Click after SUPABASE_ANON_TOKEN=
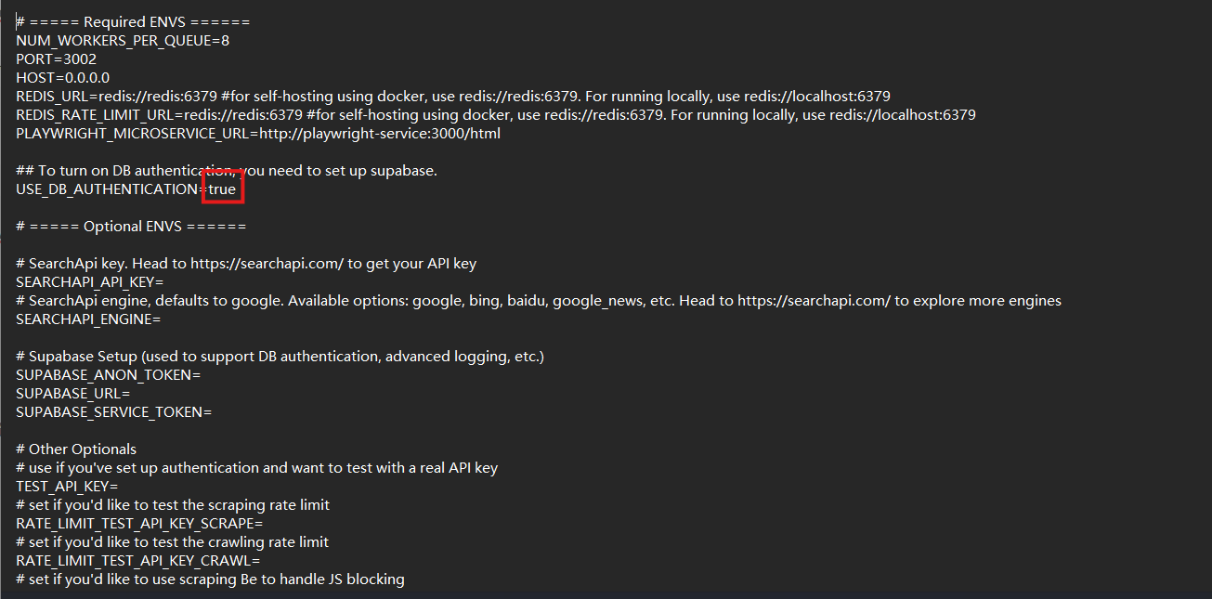This screenshot has width=1212, height=599. (x=202, y=375)
